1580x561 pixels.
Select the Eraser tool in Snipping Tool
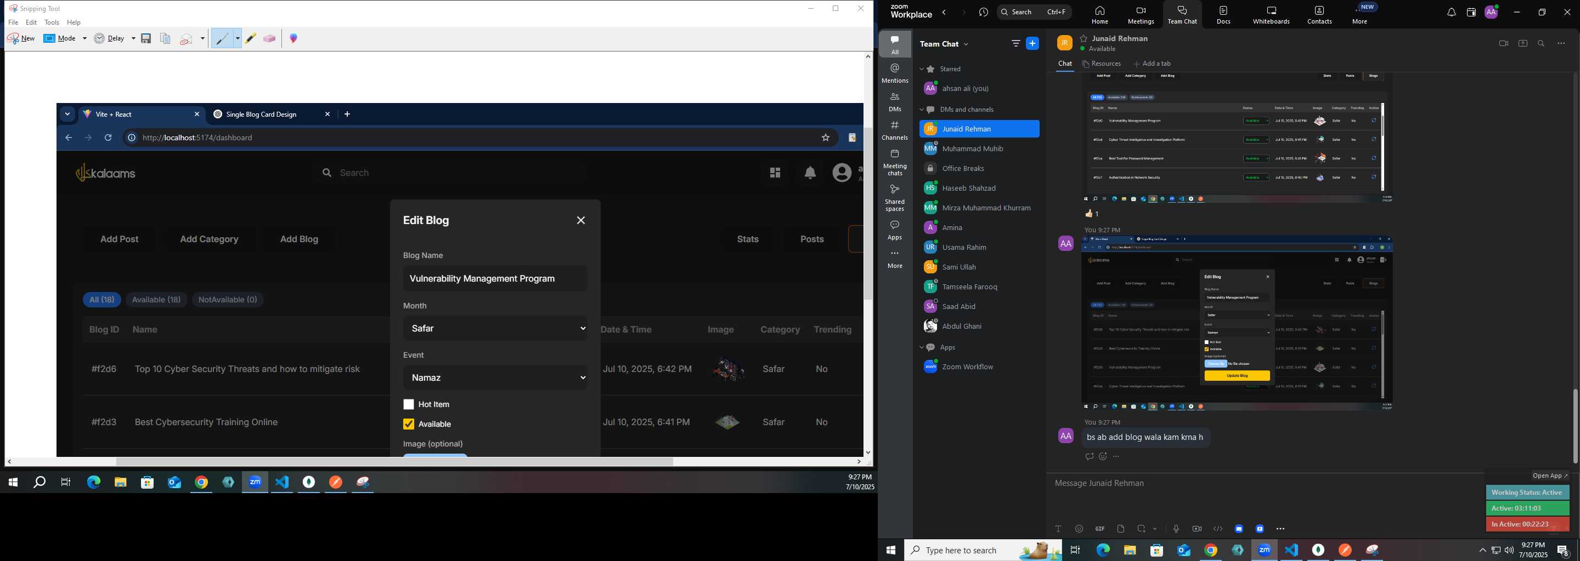(x=269, y=38)
